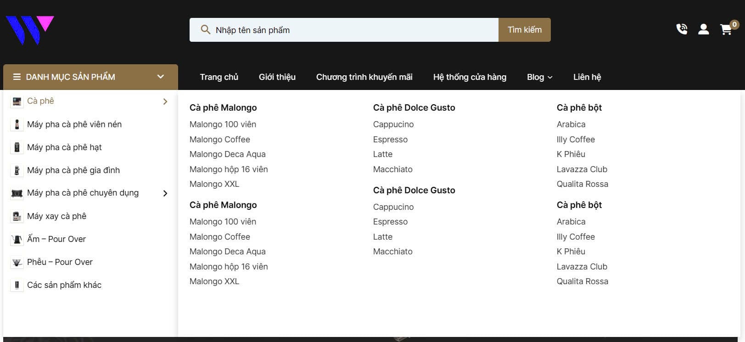Click the phone call icon in header
This screenshot has height=342, width=745.
(x=682, y=29)
